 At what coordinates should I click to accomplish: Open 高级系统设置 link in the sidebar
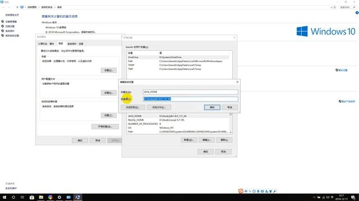[x=12, y=36]
